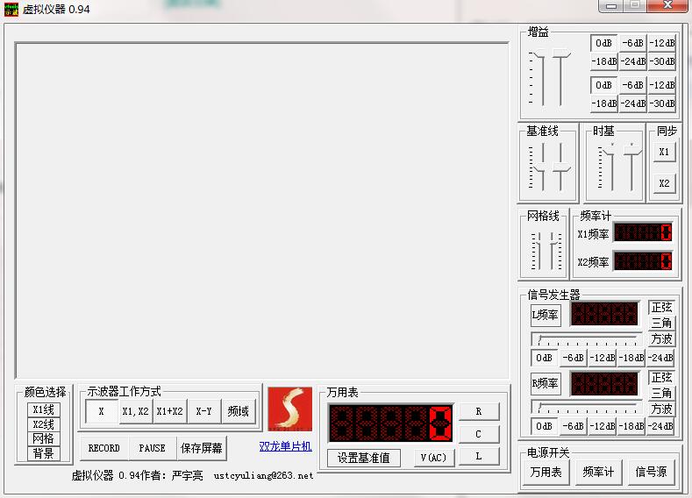Click left 时基 timebase slider
Screen dimensions: 692x498
point(610,167)
